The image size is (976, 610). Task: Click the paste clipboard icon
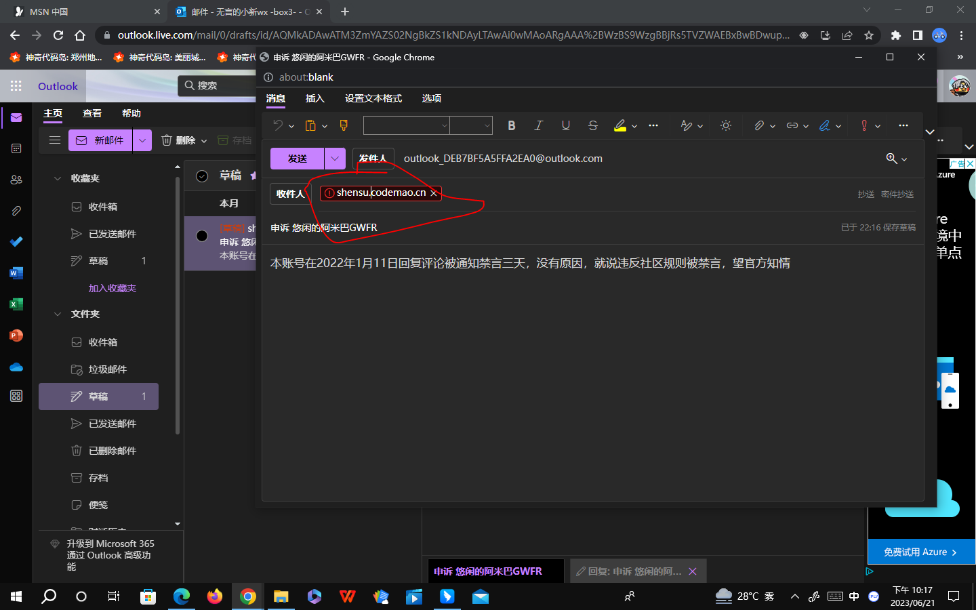[x=310, y=125]
